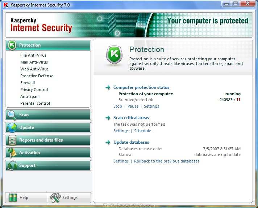This screenshot has width=258, height=208.
Task: Click the detected count 11
Action: click(x=238, y=100)
